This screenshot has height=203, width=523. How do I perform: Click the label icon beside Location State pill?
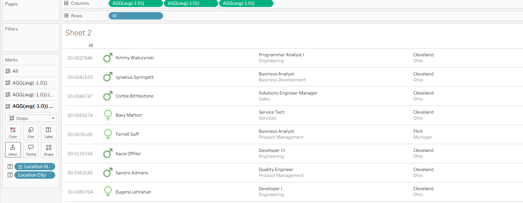pos(10,167)
